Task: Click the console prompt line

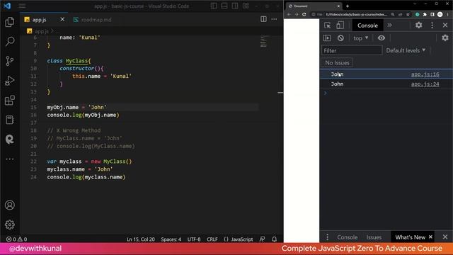Action: coord(386,93)
